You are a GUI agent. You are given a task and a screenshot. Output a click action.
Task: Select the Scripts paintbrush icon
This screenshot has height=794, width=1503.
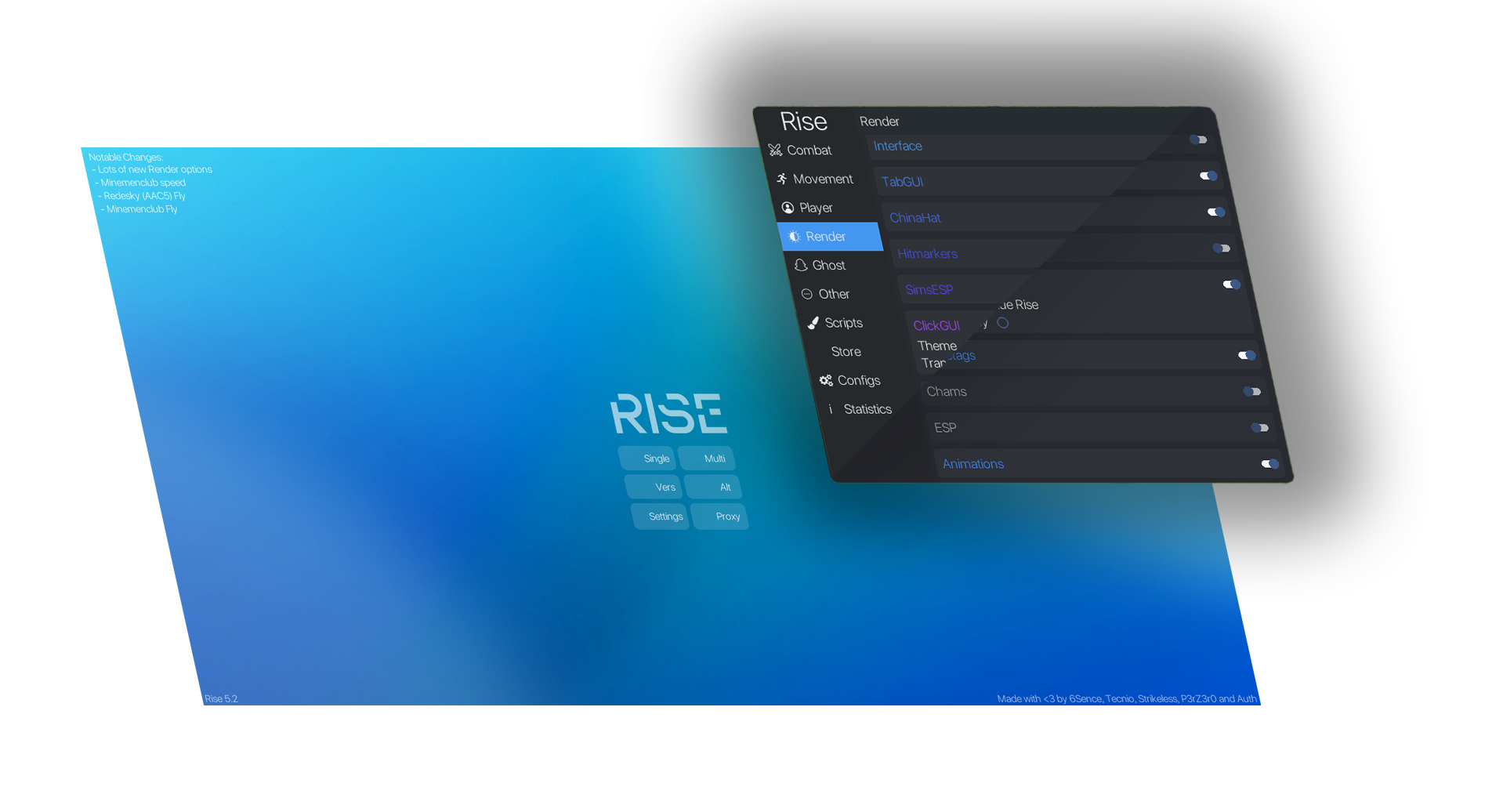click(x=813, y=322)
